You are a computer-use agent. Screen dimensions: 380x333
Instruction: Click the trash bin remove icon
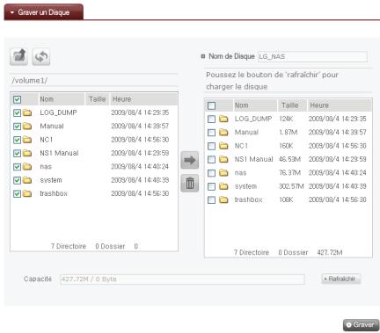[190, 183]
